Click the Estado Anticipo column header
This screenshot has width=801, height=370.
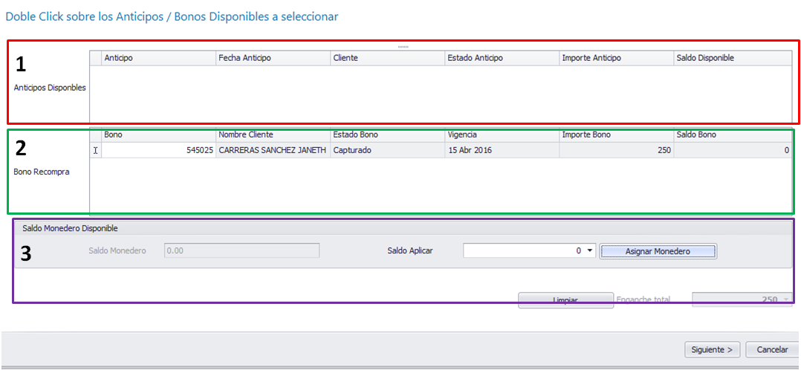click(502, 58)
